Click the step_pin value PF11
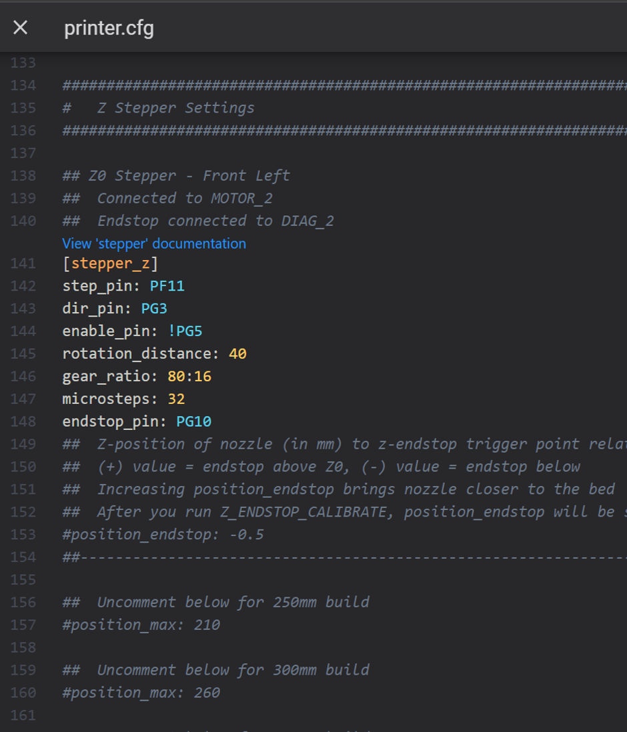The image size is (627, 732). tap(167, 286)
